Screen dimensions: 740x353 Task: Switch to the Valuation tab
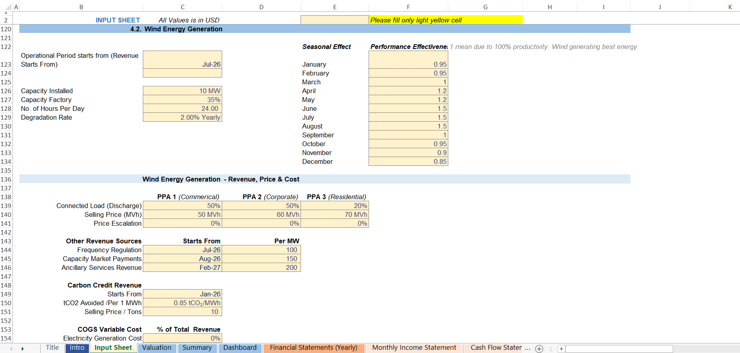(157, 348)
